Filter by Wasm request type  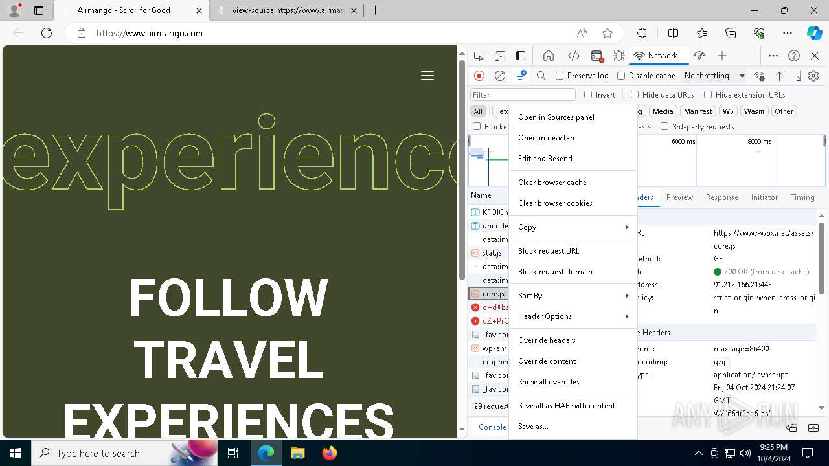(754, 111)
